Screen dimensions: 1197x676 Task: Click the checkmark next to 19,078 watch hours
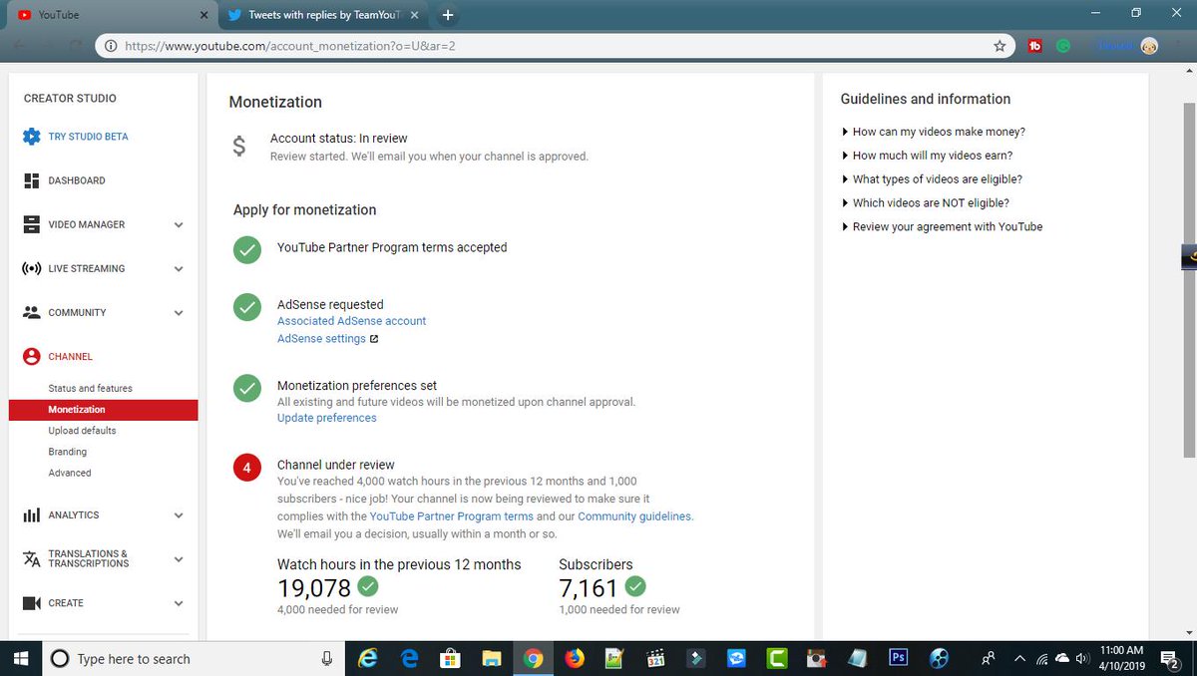[368, 585]
